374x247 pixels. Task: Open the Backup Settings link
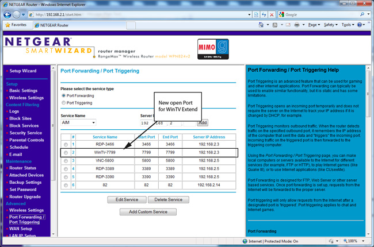(x=25, y=182)
